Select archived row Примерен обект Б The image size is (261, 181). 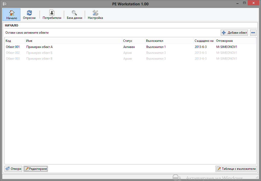[39, 53]
